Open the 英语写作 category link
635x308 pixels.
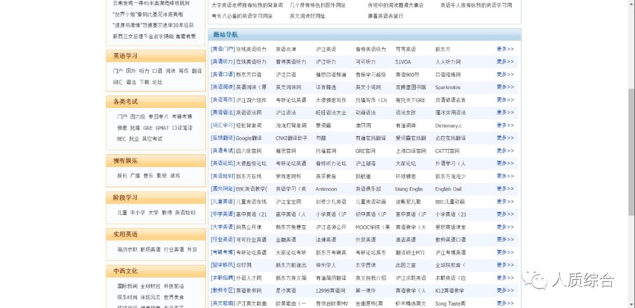(223, 100)
